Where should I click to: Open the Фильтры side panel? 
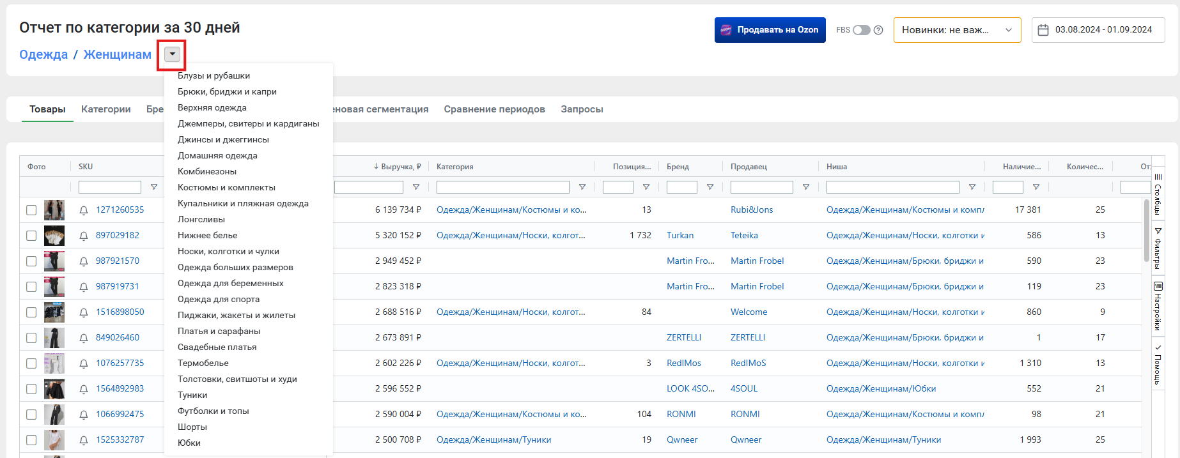[1158, 248]
